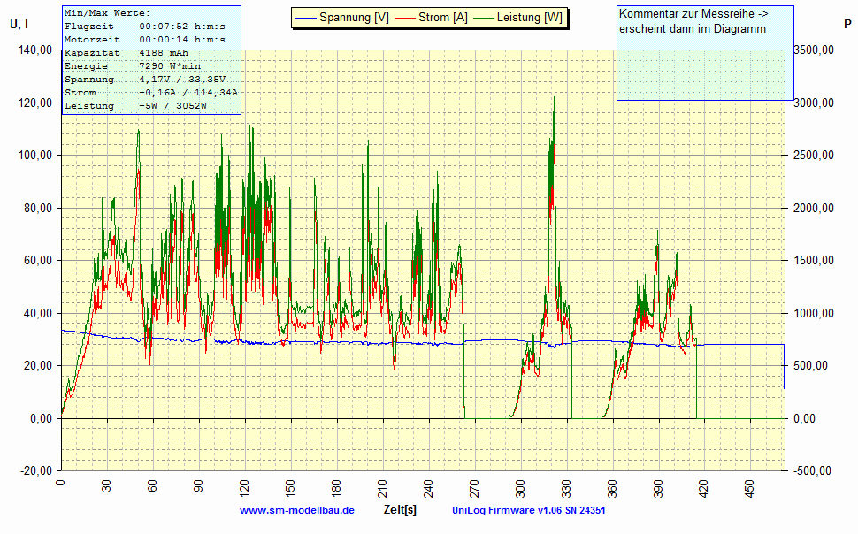Click right axis tick label "2000,00"

814,208
